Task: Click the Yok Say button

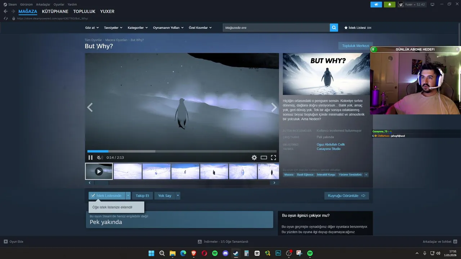Action: click(165, 196)
